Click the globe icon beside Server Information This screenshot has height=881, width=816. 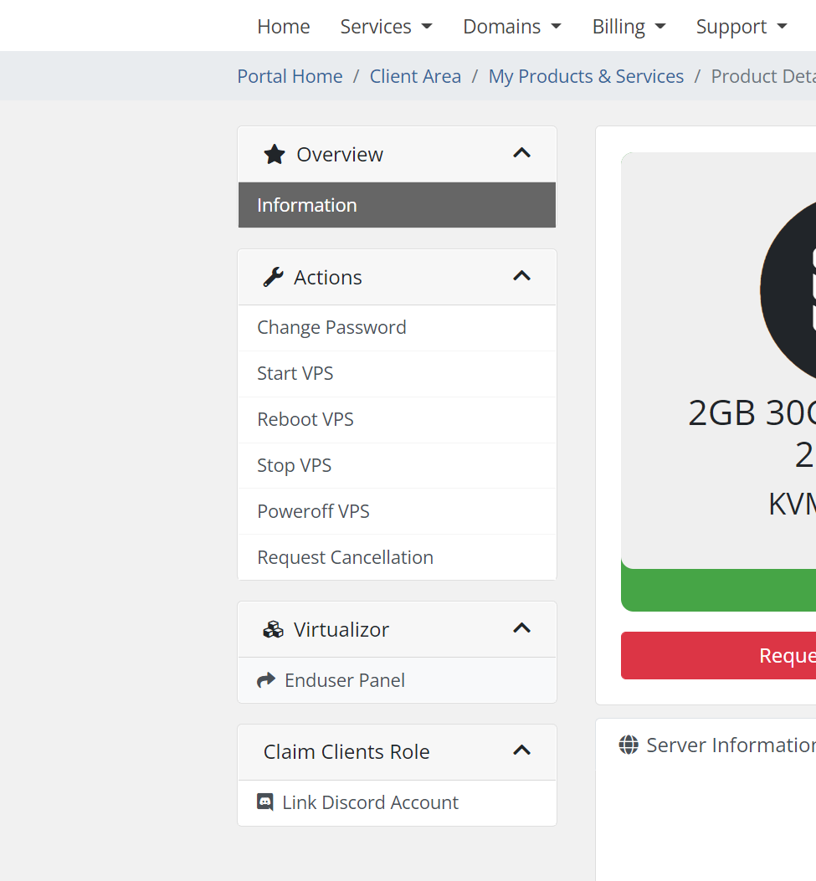(629, 745)
